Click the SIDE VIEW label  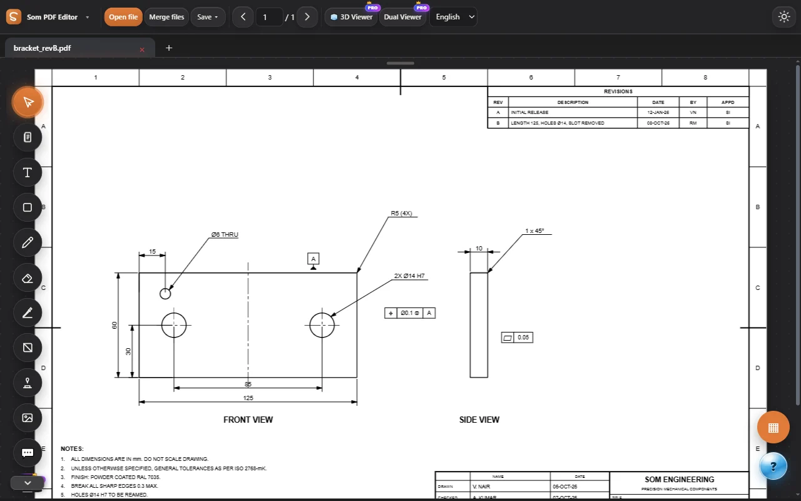pyautogui.click(x=479, y=420)
